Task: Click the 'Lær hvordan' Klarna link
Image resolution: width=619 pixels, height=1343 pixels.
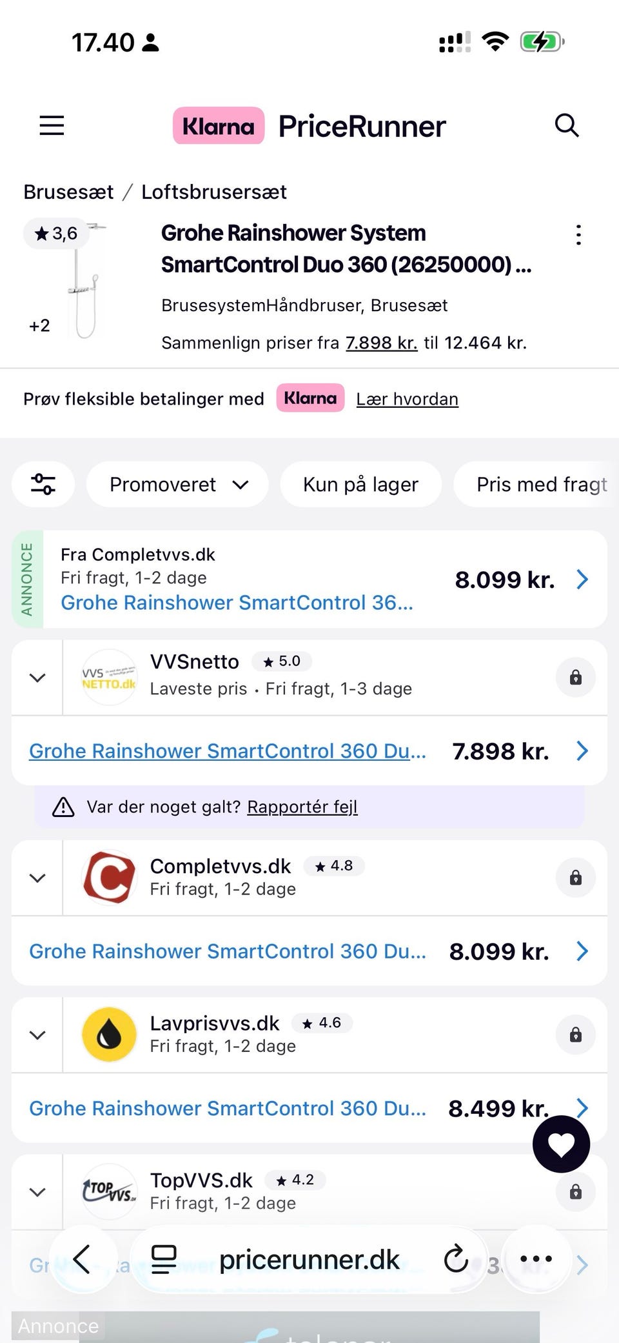Action: [407, 399]
